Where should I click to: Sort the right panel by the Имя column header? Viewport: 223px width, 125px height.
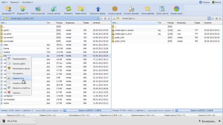[x=134, y=23]
